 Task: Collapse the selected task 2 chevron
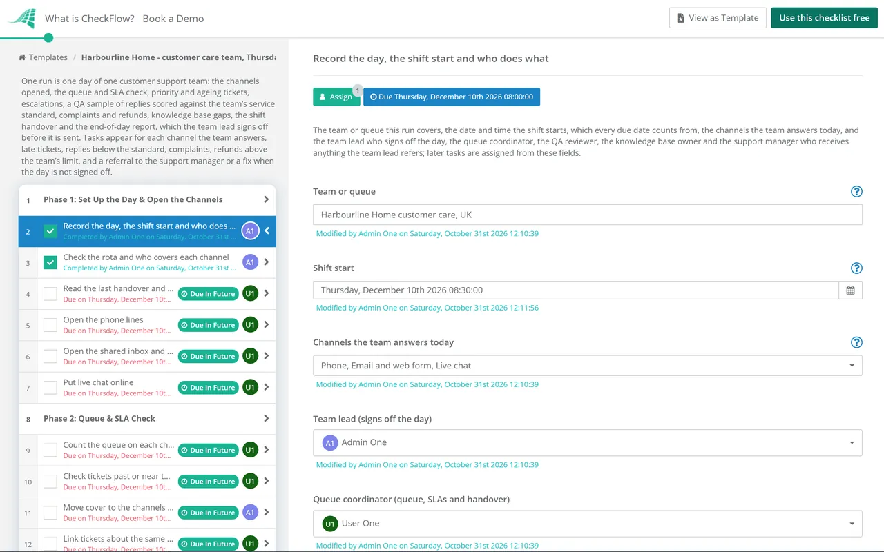pyautogui.click(x=267, y=231)
